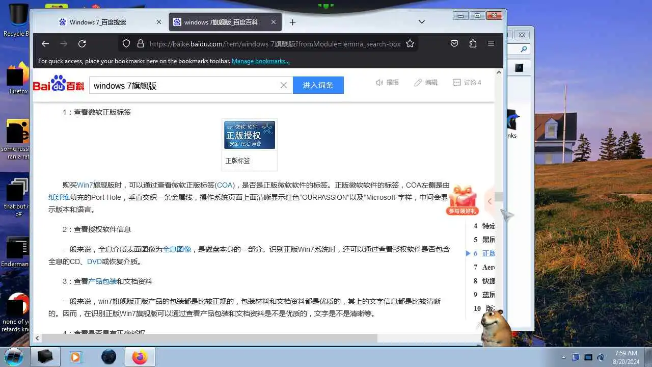
Task: Select the Firefox desktop shortcut
Action: click(x=18, y=78)
